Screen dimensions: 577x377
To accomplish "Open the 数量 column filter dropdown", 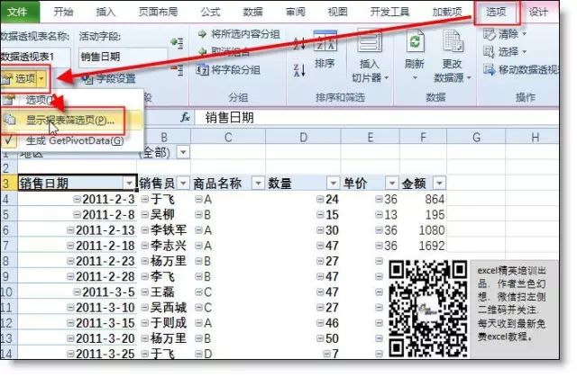I will click(x=333, y=183).
